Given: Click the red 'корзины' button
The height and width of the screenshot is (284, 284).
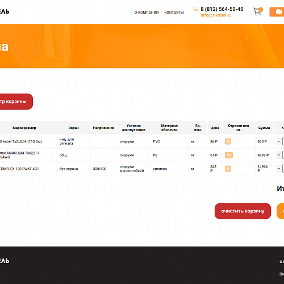Looking at the screenshot, I should pyautogui.click(x=15, y=102).
